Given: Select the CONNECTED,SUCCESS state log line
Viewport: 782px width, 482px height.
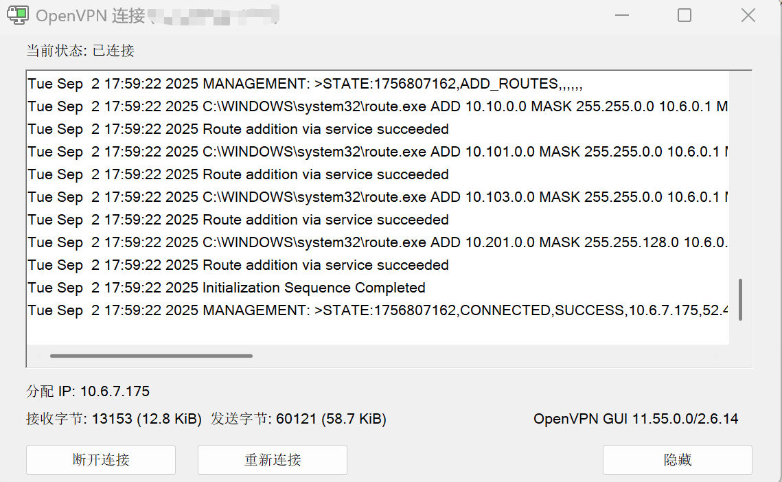Looking at the screenshot, I should (x=378, y=310).
